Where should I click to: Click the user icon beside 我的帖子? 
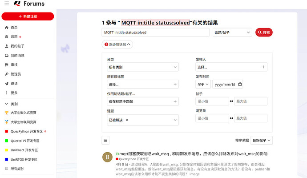[x=7, y=46]
